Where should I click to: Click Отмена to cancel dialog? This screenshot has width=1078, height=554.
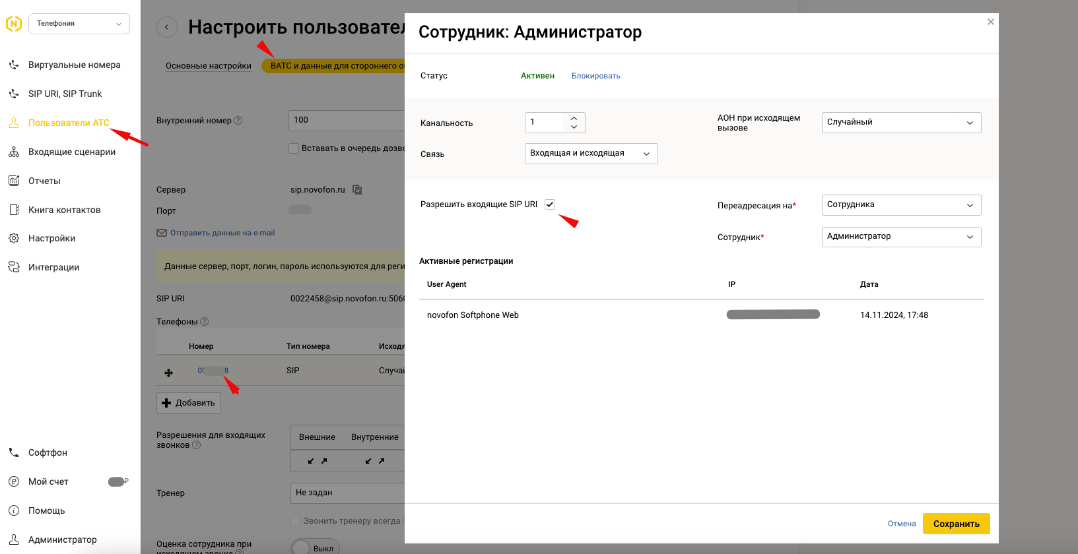[902, 524]
